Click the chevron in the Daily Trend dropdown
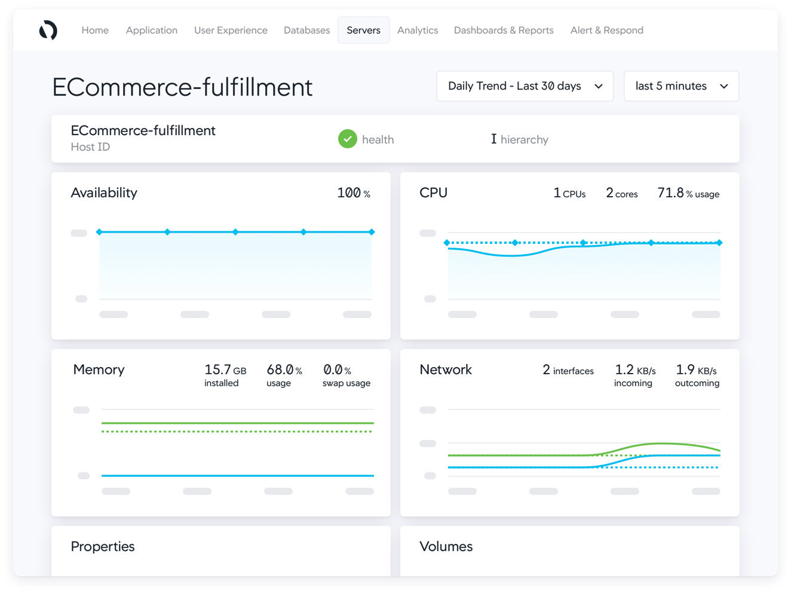Image resolution: width=791 pixels, height=593 pixels. pyautogui.click(x=599, y=86)
